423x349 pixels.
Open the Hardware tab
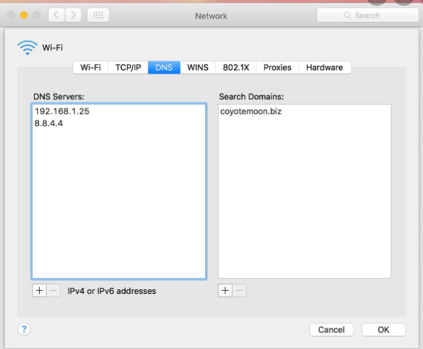[x=324, y=67]
